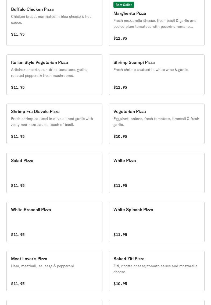Open the Buffalo Chicken Pizza item
The width and height of the screenshot is (211, 305).
(x=32, y=9)
